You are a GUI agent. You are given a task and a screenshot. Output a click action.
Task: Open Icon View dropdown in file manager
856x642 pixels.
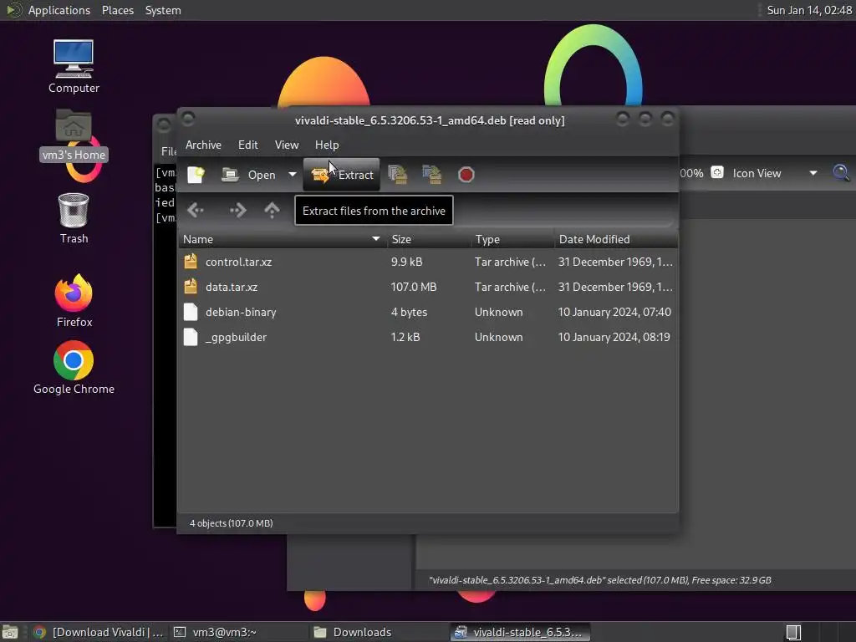(774, 173)
